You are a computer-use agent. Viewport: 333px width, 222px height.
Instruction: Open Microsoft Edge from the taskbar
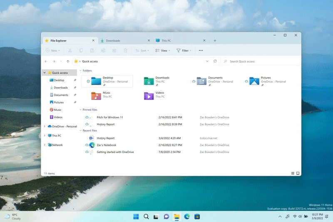pyautogui.click(x=187, y=217)
